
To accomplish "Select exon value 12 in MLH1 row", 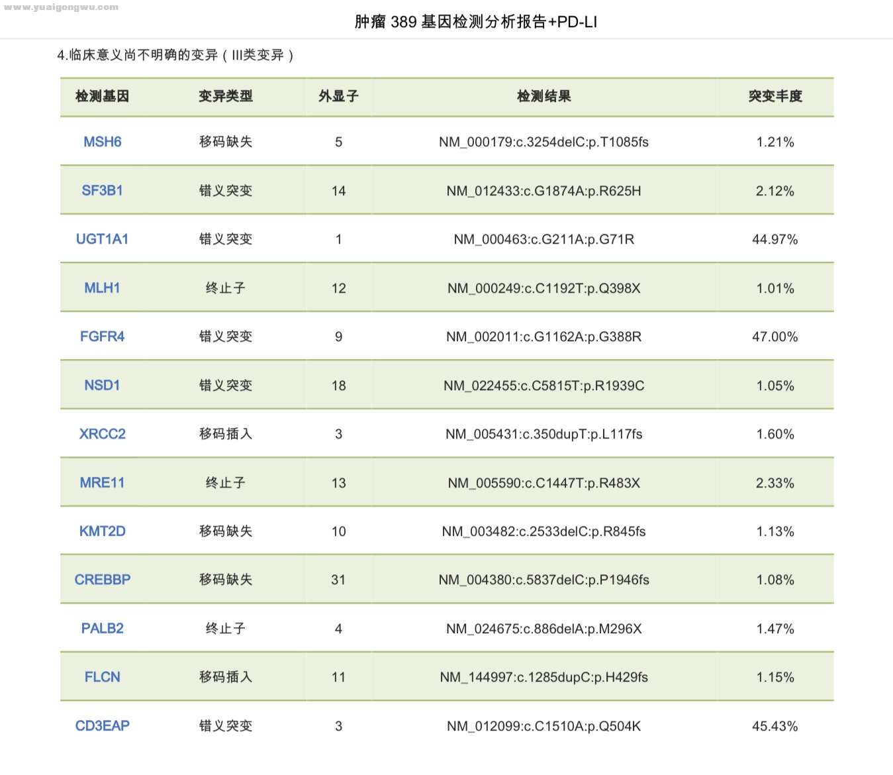I will 339,288.
